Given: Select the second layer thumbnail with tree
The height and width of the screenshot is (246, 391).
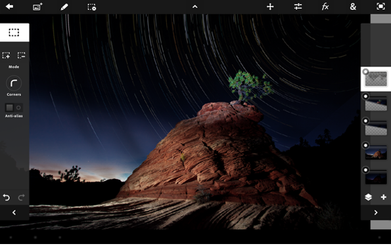Looking at the screenshot, I should pos(376,104).
